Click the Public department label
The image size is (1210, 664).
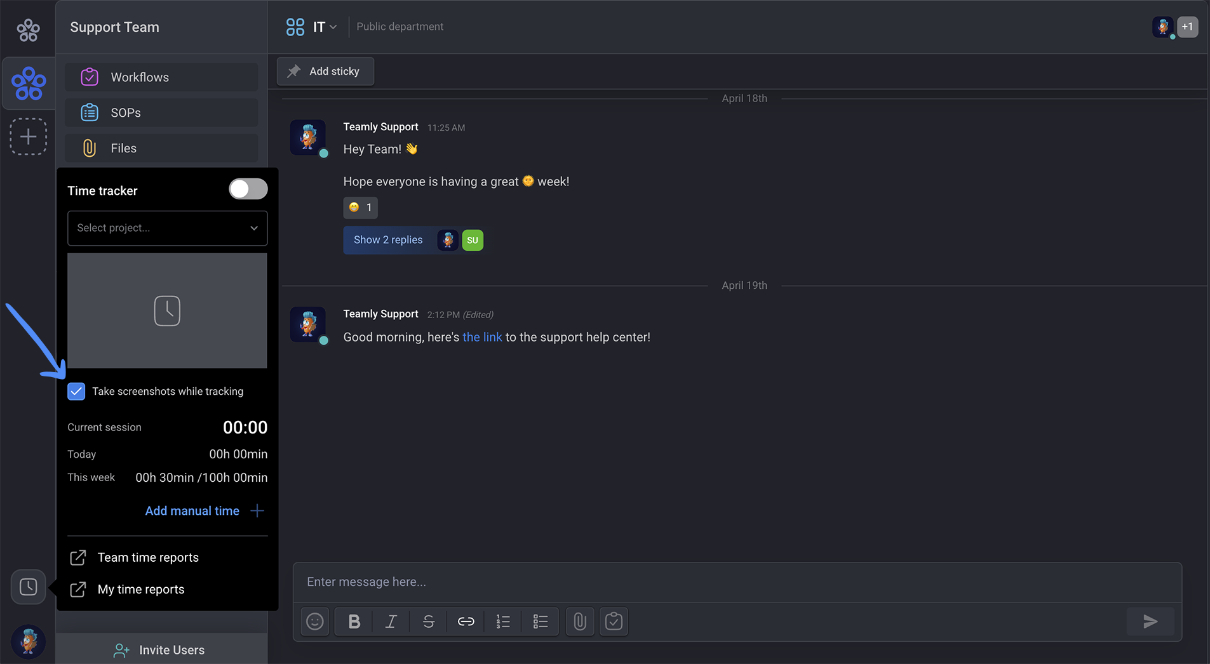(400, 27)
